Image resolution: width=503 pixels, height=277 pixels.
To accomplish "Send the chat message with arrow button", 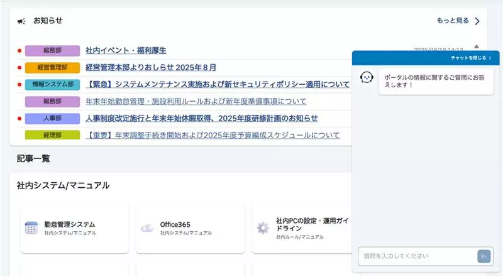I will coord(484,256).
